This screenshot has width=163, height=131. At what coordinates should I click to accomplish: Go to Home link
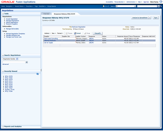tap(3, 6)
